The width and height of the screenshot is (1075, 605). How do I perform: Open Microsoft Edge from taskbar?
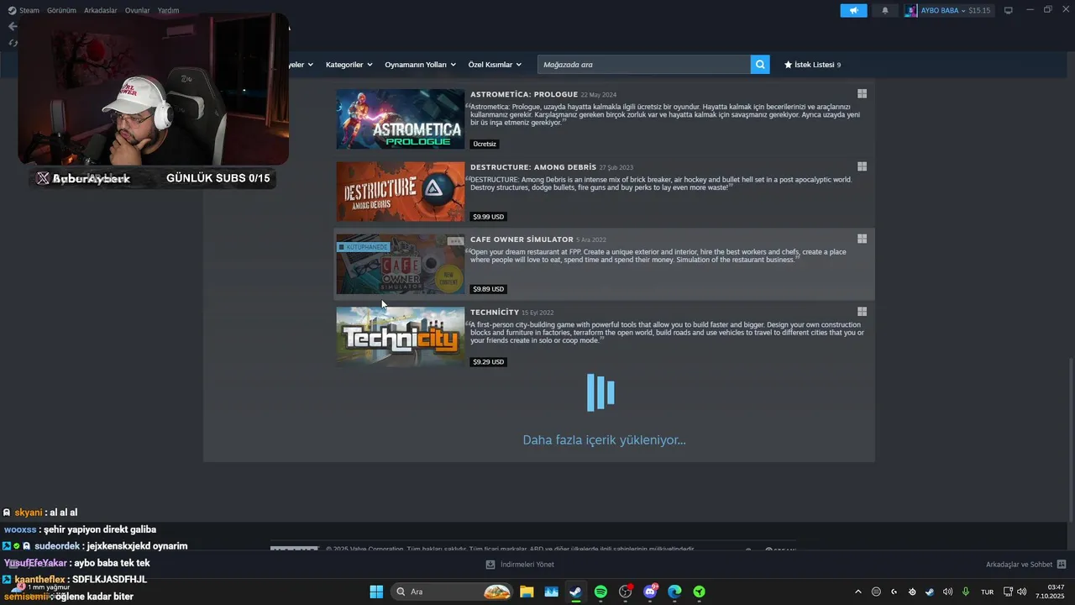[x=674, y=592]
